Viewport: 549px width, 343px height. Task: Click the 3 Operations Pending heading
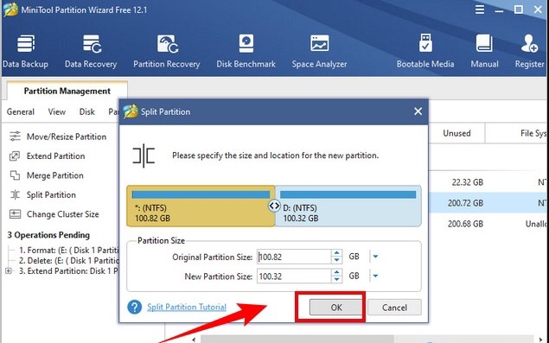(x=48, y=235)
